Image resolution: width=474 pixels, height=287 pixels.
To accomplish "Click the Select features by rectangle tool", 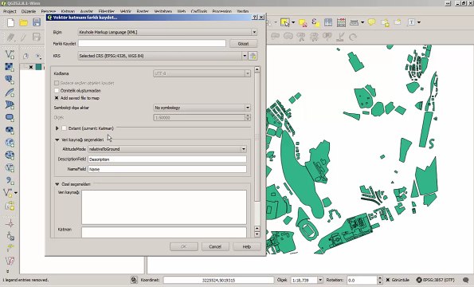I will pyautogui.click(x=284, y=22).
